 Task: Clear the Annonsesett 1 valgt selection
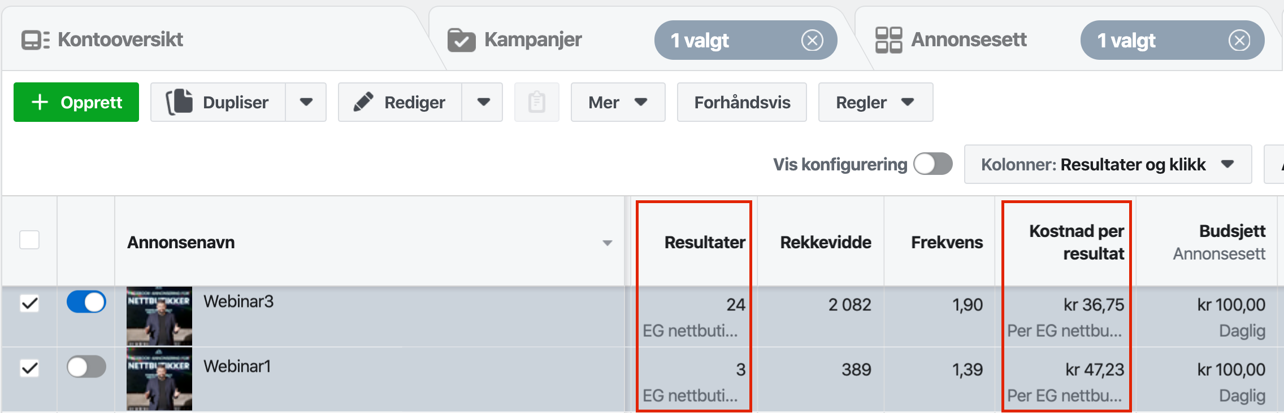[x=1239, y=41]
